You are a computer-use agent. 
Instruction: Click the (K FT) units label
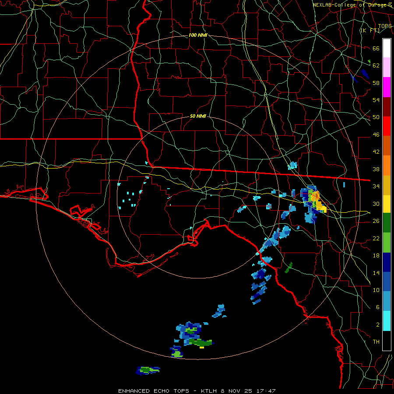coord(370,31)
